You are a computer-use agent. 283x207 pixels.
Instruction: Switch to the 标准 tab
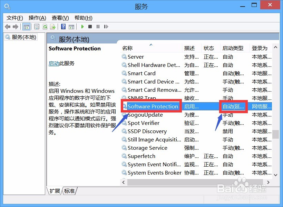coord(69,190)
